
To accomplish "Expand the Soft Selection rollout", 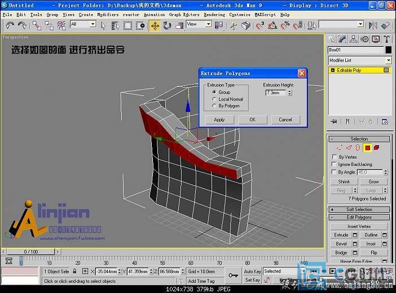I will point(359,209).
